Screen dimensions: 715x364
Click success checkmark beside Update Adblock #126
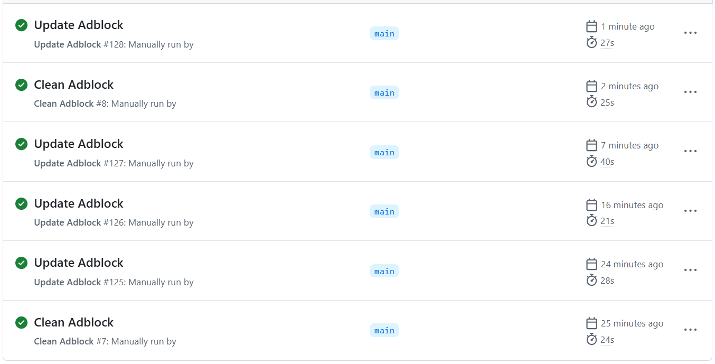click(x=21, y=203)
